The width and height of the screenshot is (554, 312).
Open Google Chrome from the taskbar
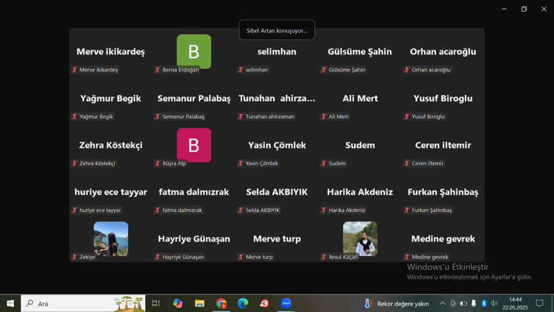(x=222, y=304)
